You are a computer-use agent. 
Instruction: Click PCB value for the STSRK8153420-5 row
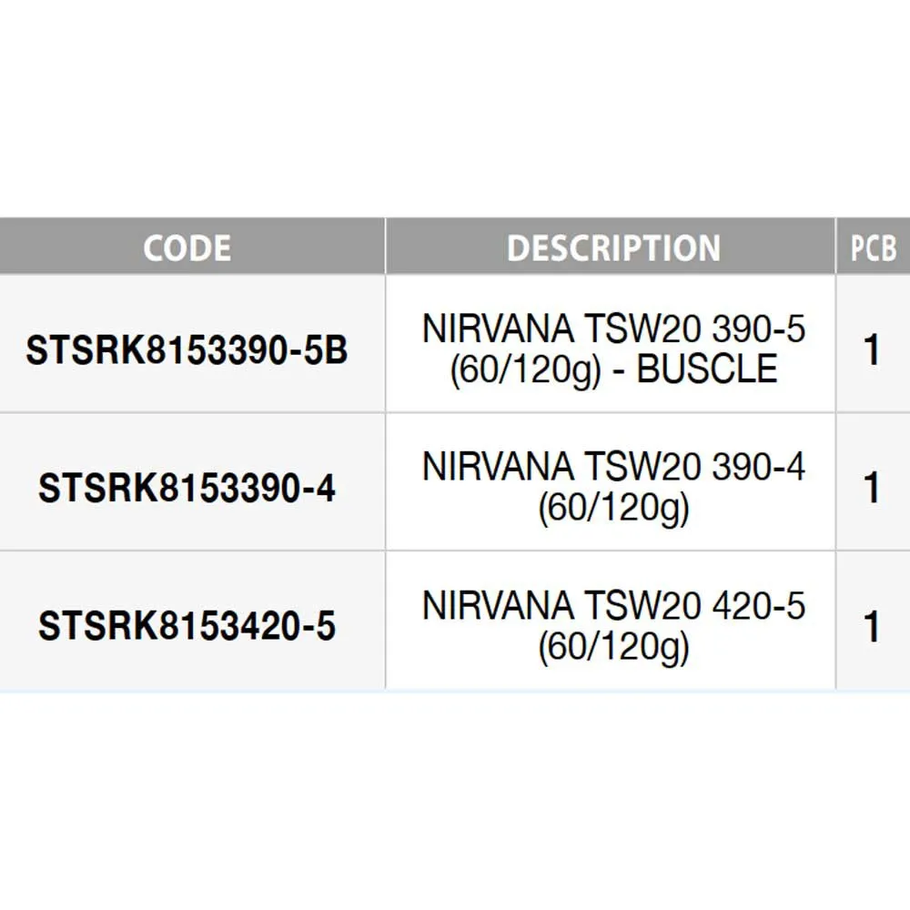873,627
